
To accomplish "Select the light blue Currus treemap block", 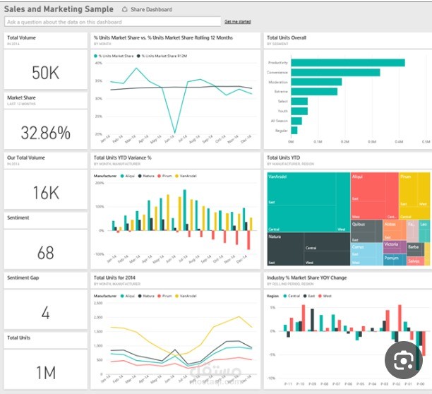I will point(366,254).
